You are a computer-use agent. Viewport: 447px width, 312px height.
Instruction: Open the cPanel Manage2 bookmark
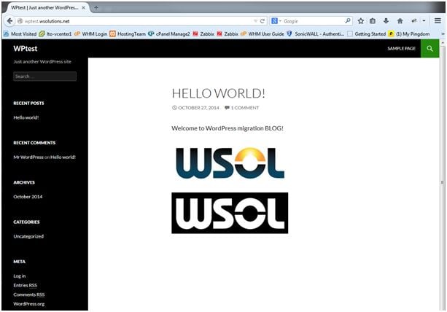(x=168, y=34)
